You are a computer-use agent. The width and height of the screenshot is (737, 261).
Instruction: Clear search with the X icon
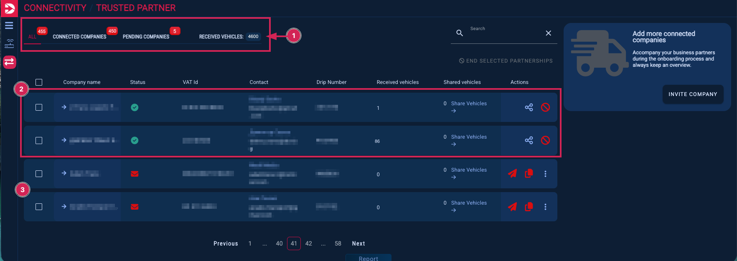point(548,33)
